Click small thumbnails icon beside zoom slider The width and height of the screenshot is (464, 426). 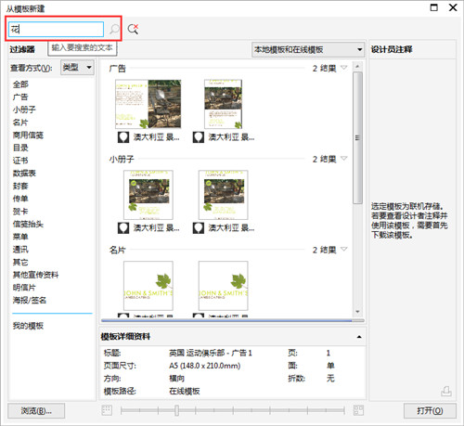coord(107,410)
